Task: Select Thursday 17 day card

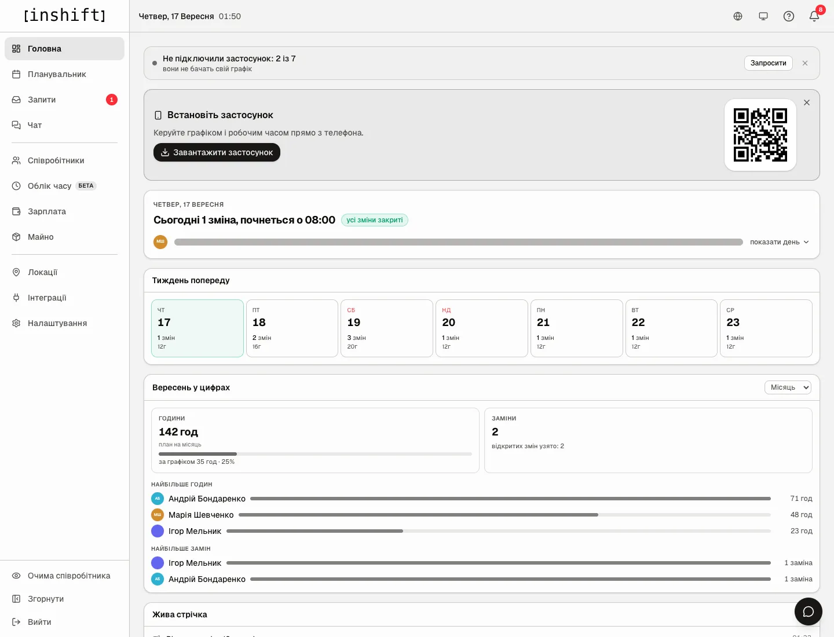Action: (x=197, y=328)
